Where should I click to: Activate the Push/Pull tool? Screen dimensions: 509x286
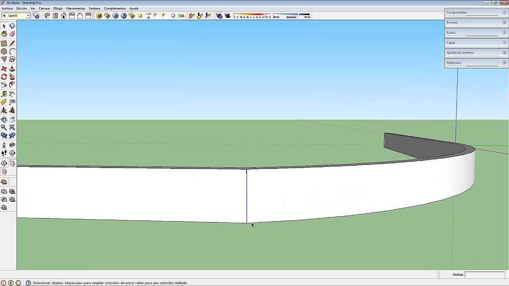(x=12, y=69)
